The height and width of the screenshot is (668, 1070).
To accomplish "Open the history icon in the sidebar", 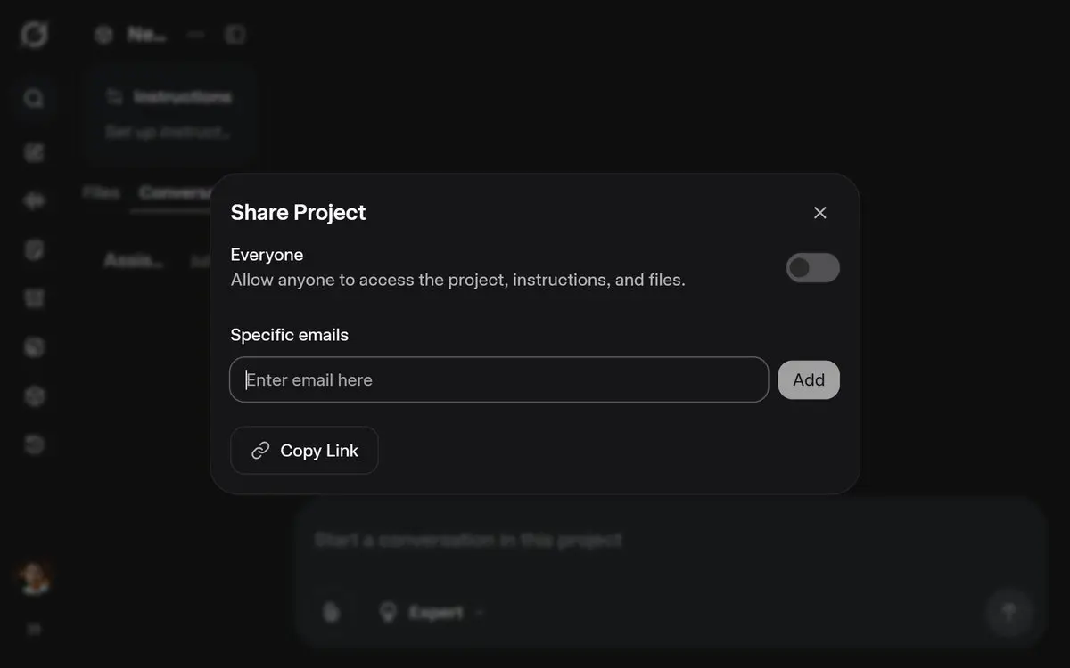I will click(x=34, y=444).
